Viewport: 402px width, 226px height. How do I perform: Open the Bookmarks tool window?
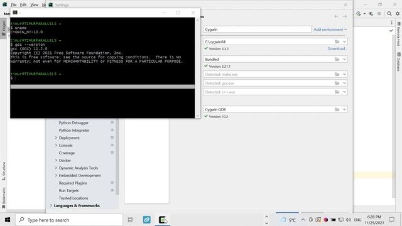coord(4,198)
